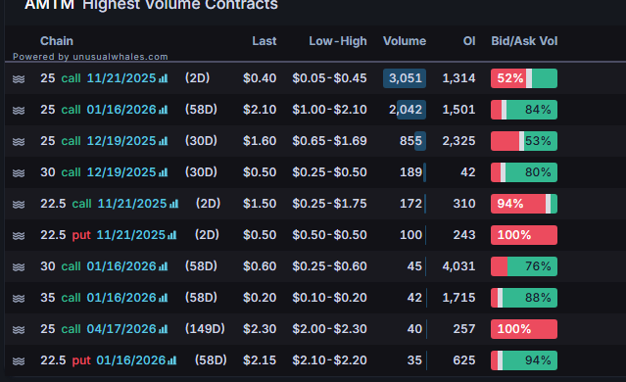Click flow icon for 25 call 12/19/2025 row
This screenshot has width=626, height=382.
click(x=19, y=141)
